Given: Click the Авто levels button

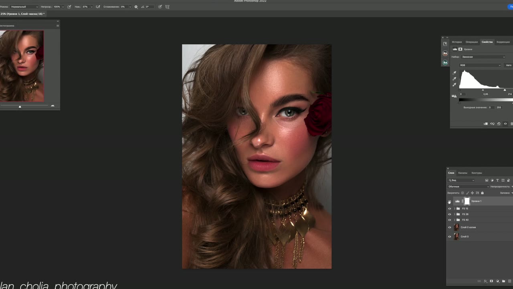Looking at the screenshot, I should [x=509, y=65].
